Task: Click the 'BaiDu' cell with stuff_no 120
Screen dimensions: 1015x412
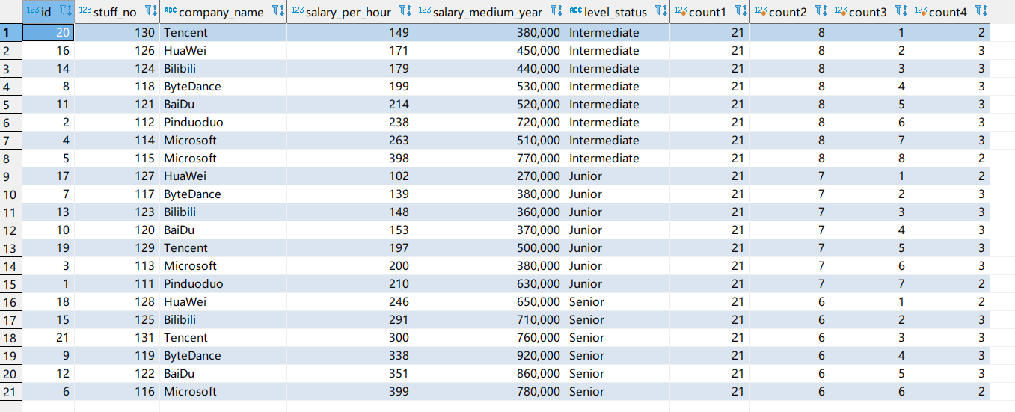Action: click(x=223, y=230)
